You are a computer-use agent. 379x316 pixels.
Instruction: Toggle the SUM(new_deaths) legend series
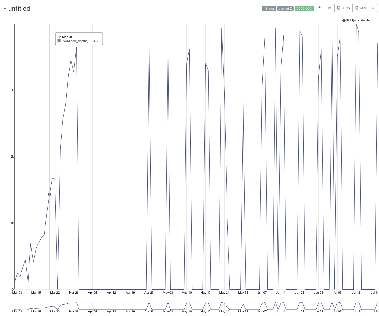coord(357,21)
